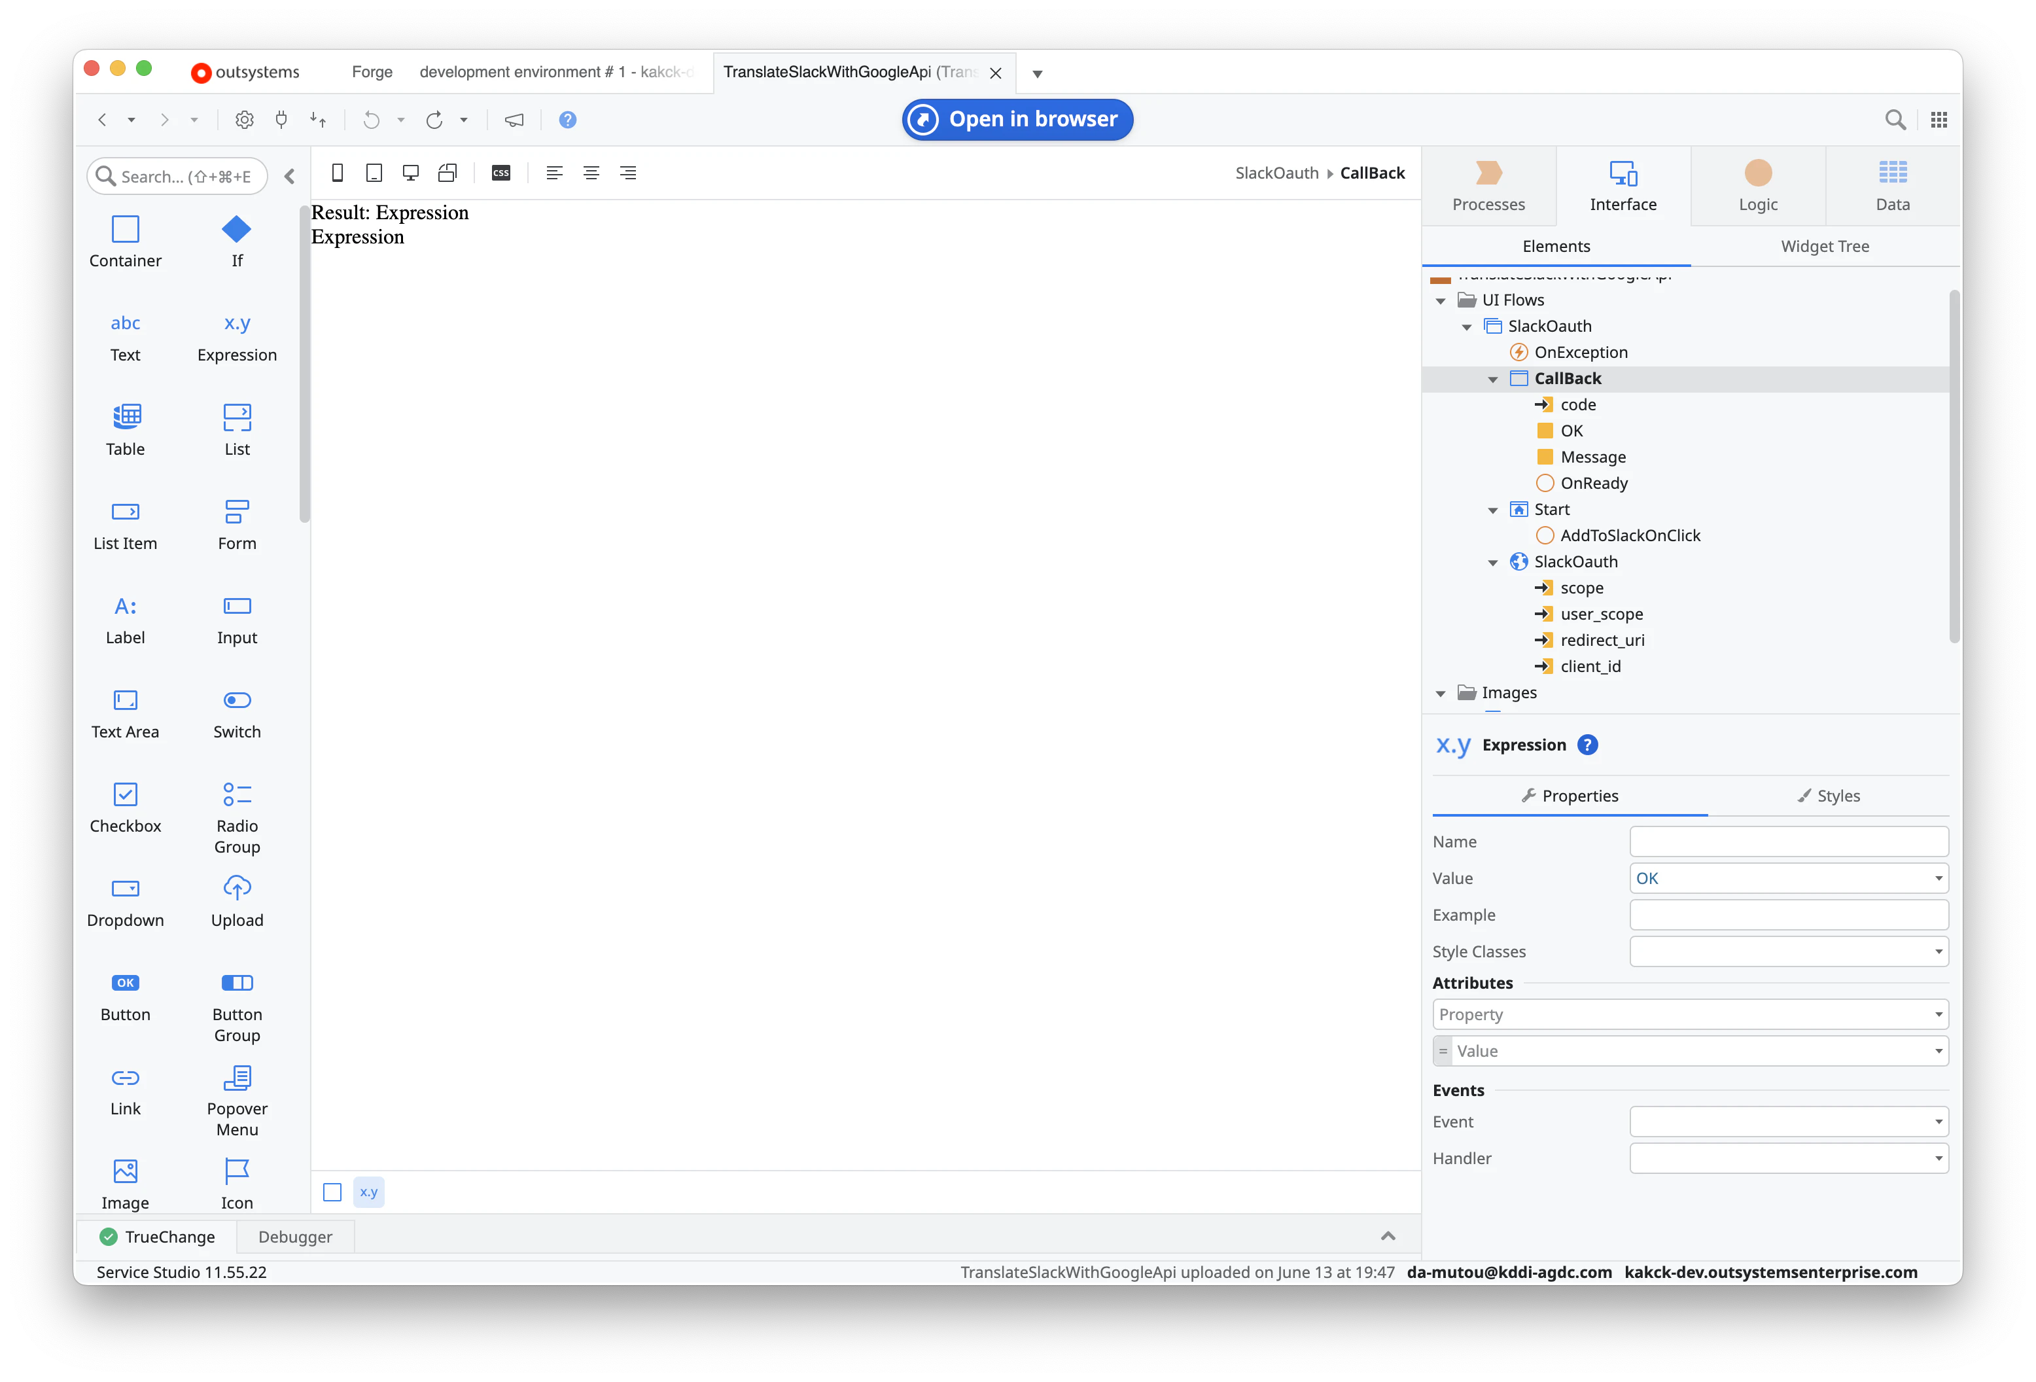Screen dimensions: 2036x1382
Task: Collapse the Start screen tree node
Action: click(x=1493, y=510)
